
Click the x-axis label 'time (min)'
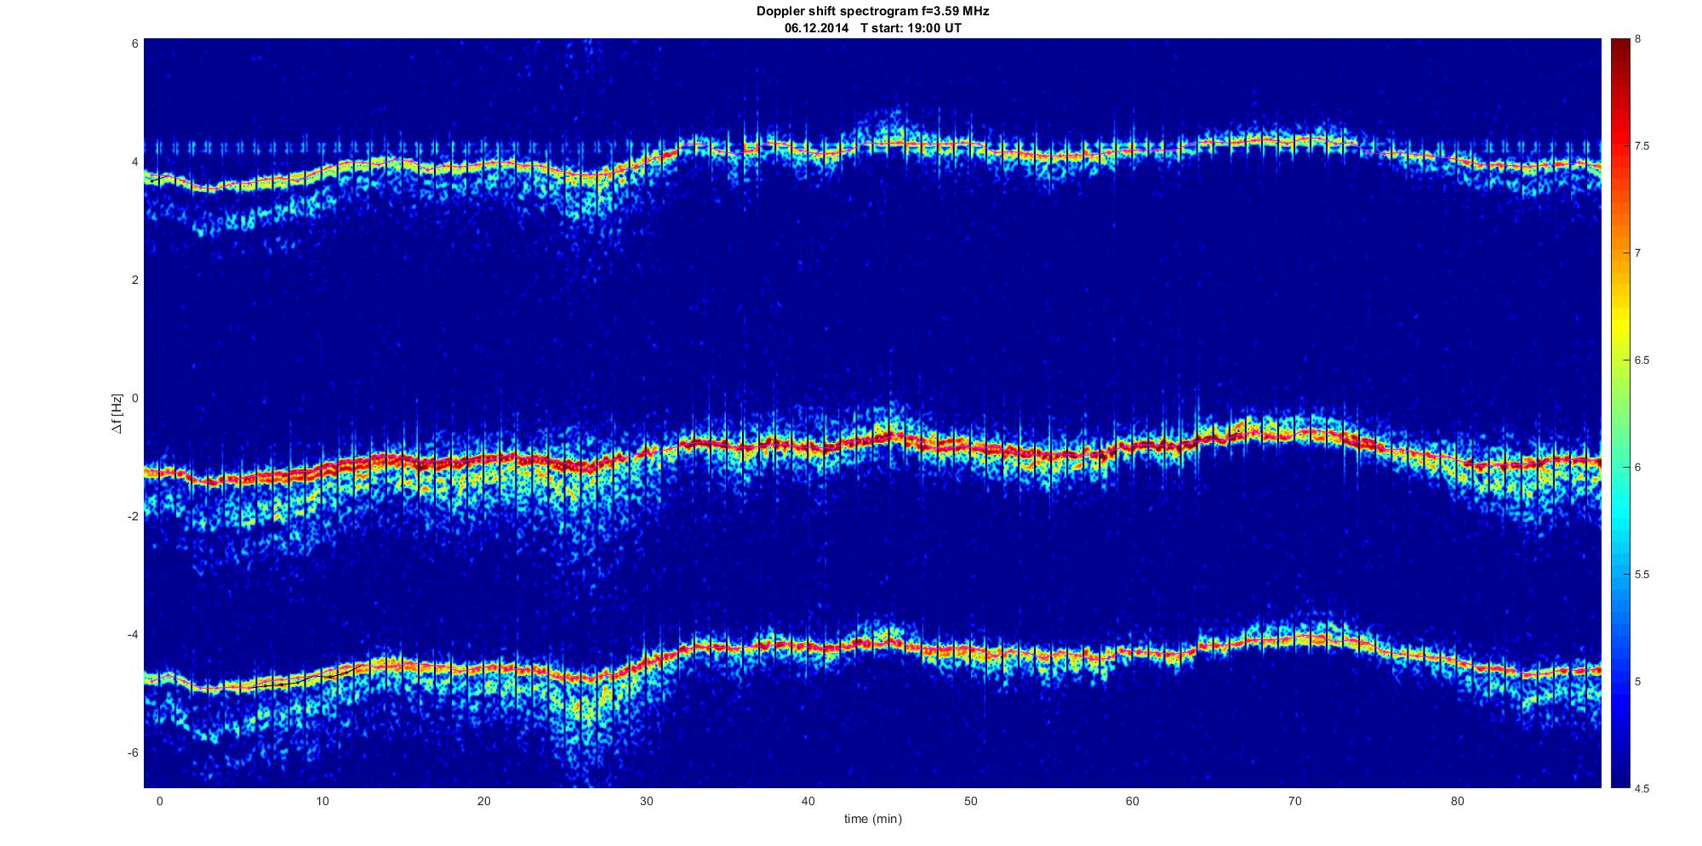click(872, 820)
